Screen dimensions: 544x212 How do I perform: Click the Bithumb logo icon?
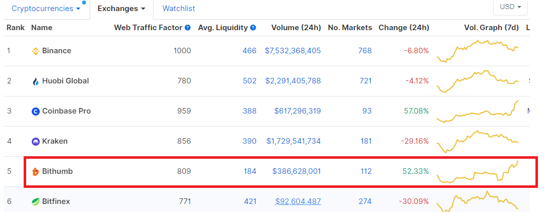coord(36,171)
